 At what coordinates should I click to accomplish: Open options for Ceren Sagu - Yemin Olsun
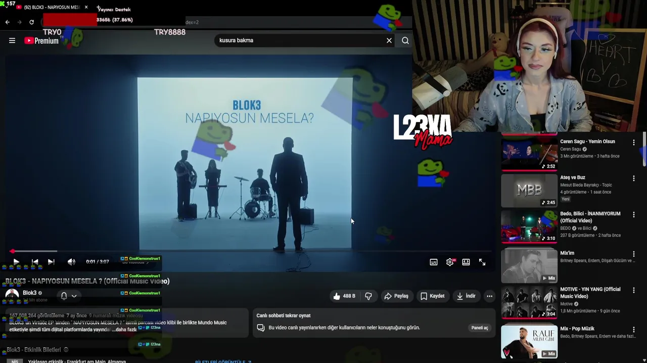[633, 143]
